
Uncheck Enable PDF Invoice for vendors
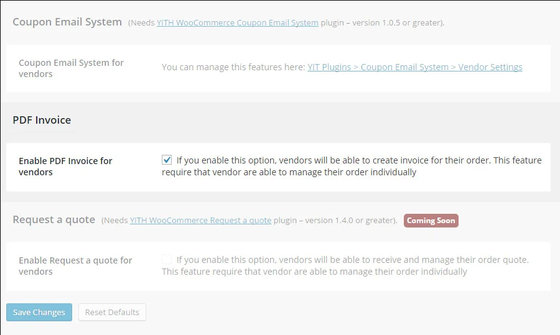click(x=166, y=160)
